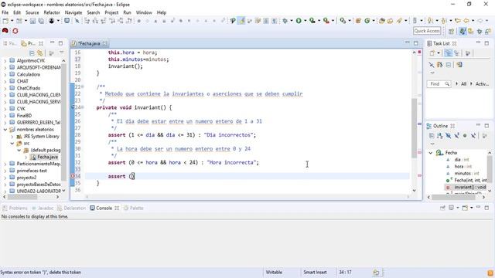
Task: Expand JRE System Library node
Action: pos(12,137)
